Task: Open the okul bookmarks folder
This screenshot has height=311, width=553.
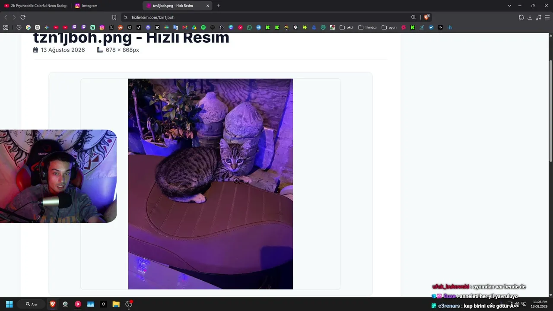Action: [x=346, y=27]
